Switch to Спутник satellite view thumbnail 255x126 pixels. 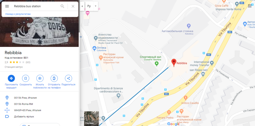pos(91,119)
